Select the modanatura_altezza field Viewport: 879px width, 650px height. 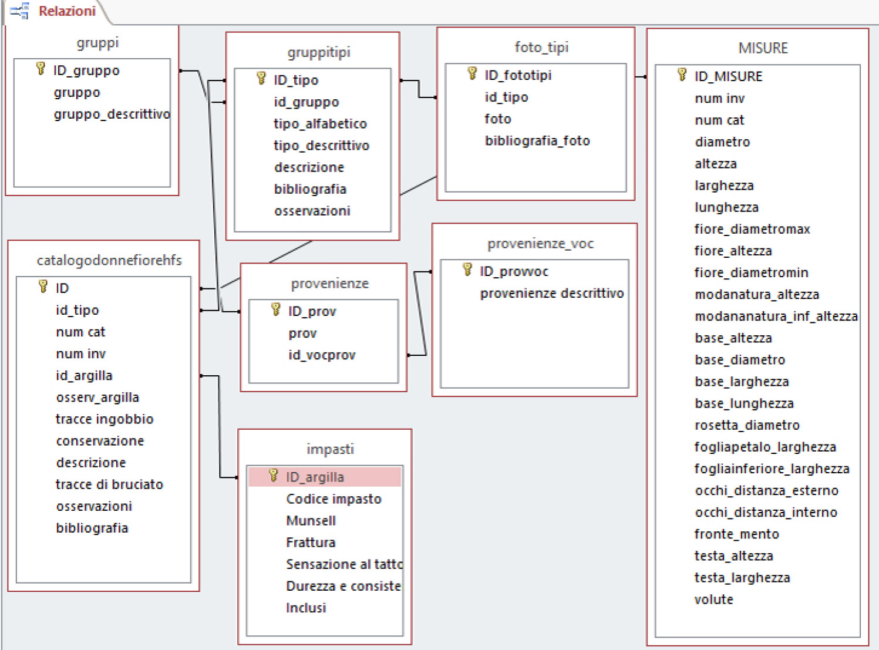coord(757,294)
